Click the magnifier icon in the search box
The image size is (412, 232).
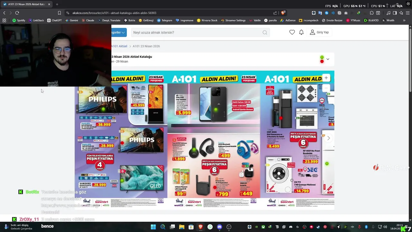[x=265, y=32]
